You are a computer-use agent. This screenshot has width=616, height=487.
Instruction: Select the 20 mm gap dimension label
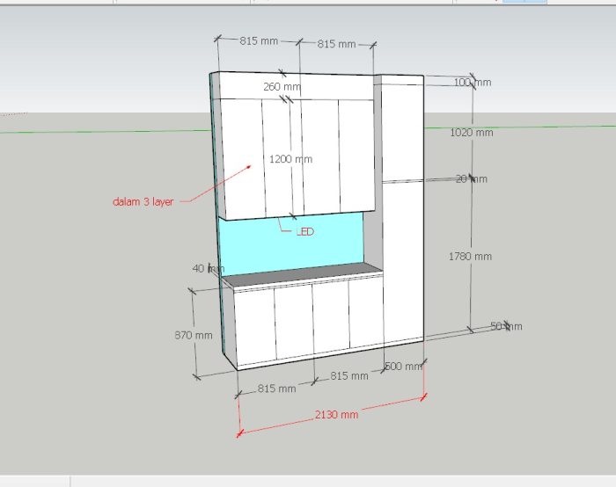(472, 179)
